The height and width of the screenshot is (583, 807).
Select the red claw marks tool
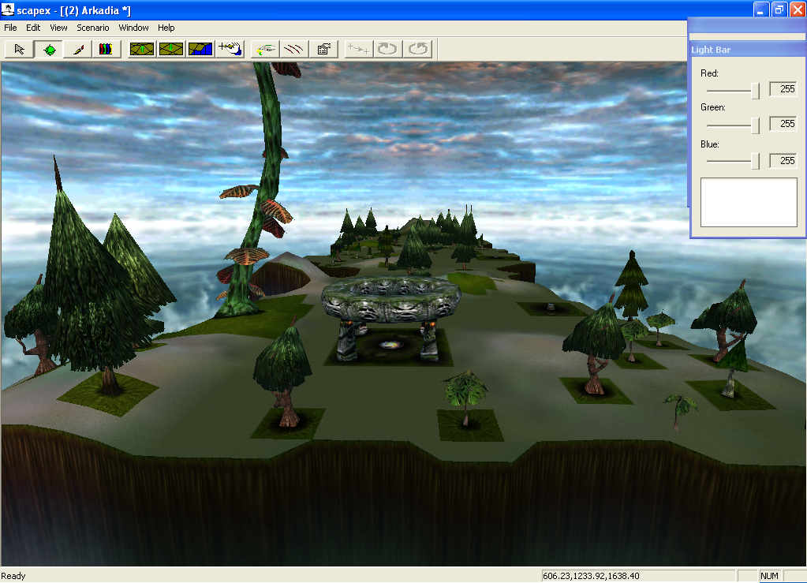click(x=294, y=50)
